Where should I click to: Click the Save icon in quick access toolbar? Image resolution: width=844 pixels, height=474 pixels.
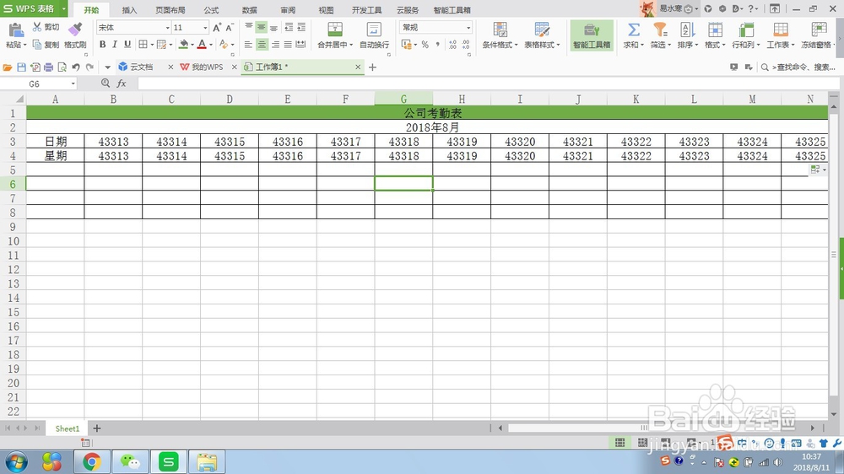[x=22, y=67]
